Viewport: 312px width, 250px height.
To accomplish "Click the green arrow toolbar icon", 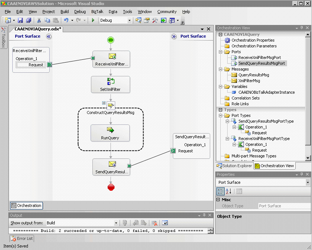I will [x=163, y=20].
